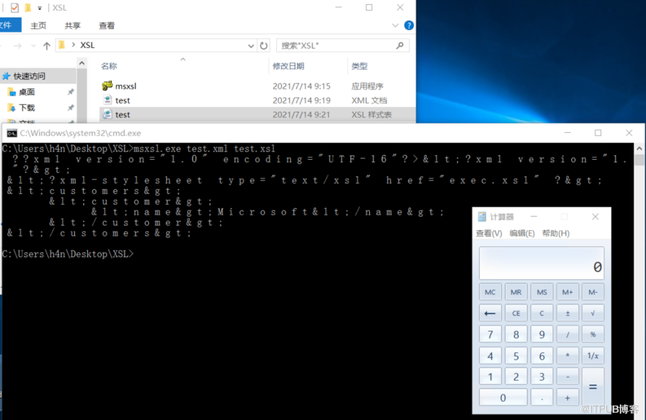Open the msxsl application file
Screen dimensions: 646x420
(x=126, y=86)
